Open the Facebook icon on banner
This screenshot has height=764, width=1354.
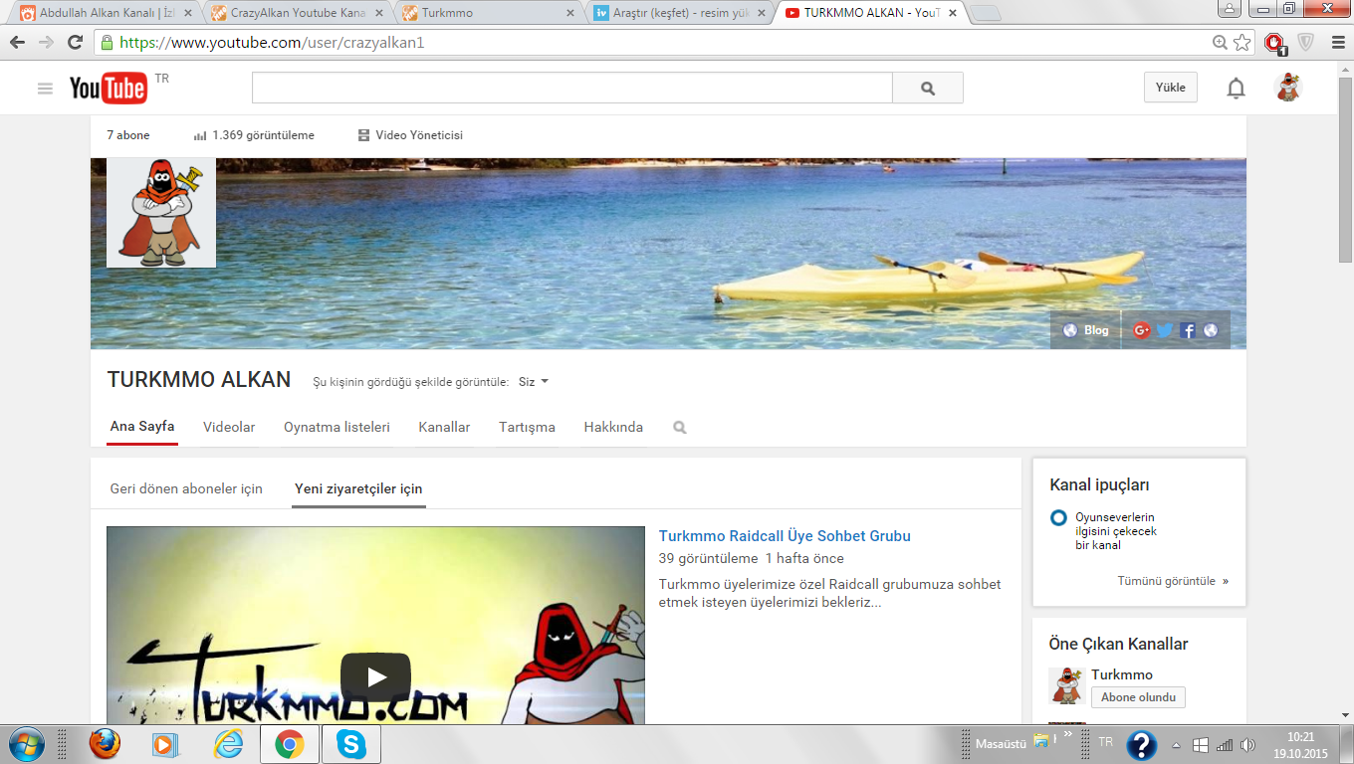point(1188,330)
